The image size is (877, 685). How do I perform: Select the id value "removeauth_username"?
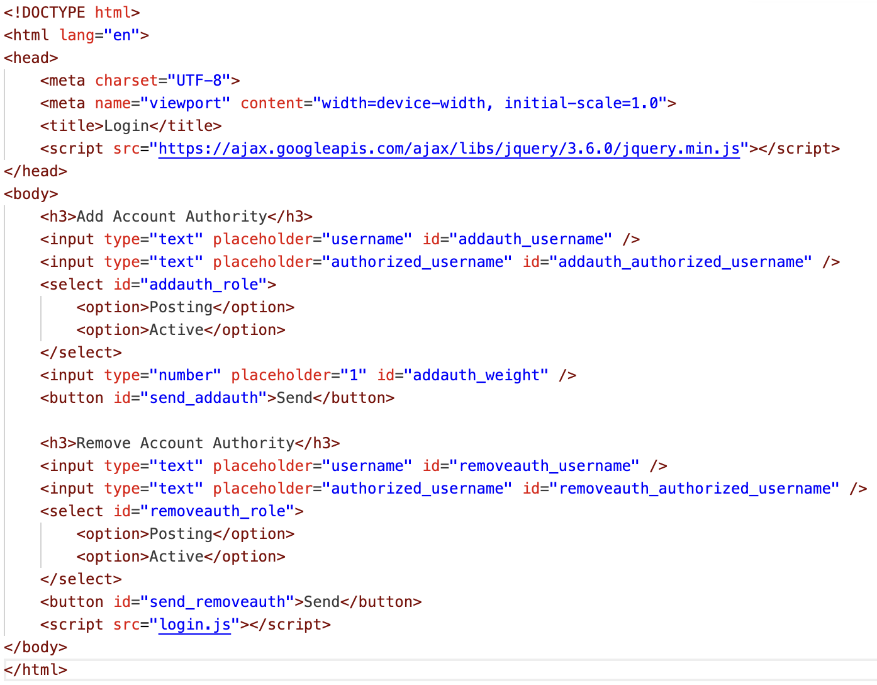pyautogui.click(x=544, y=466)
